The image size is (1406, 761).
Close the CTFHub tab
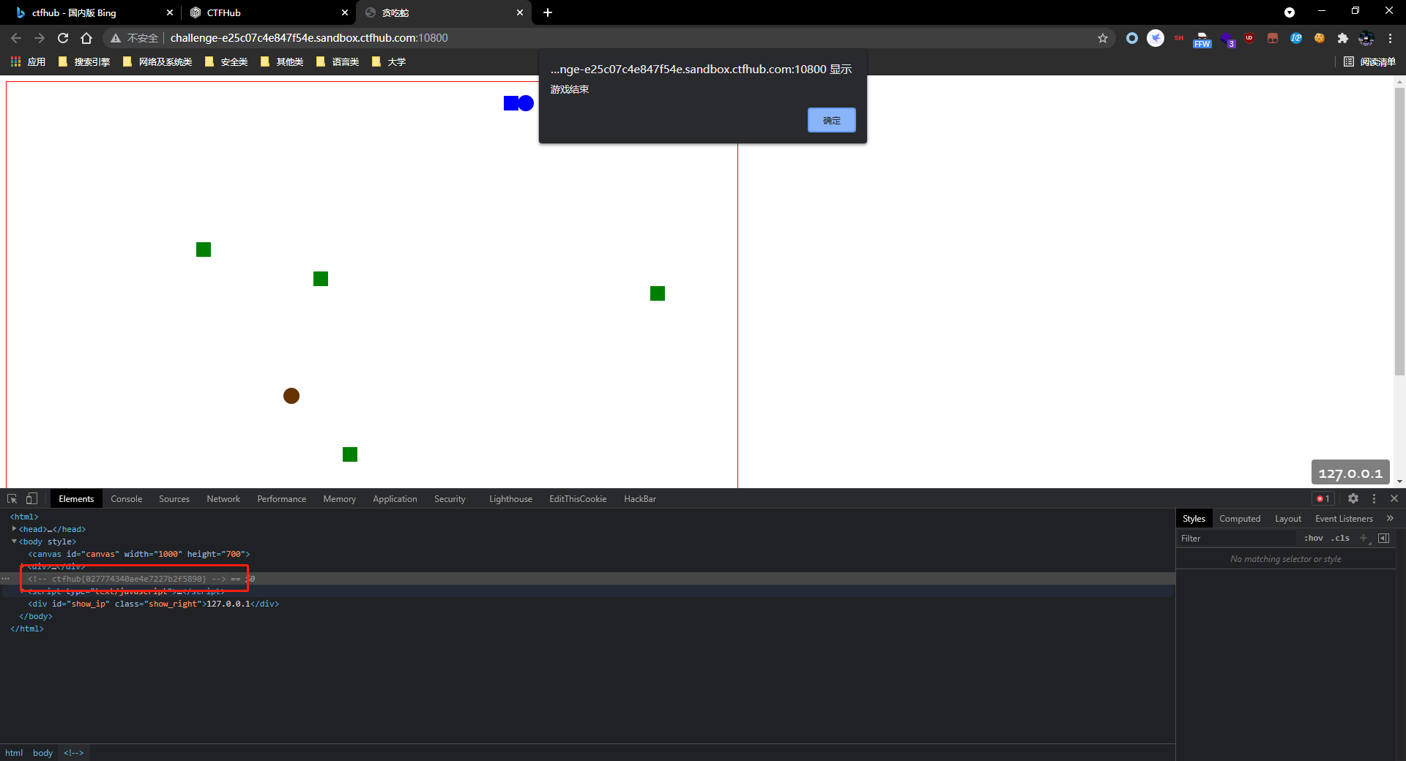(x=345, y=12)
